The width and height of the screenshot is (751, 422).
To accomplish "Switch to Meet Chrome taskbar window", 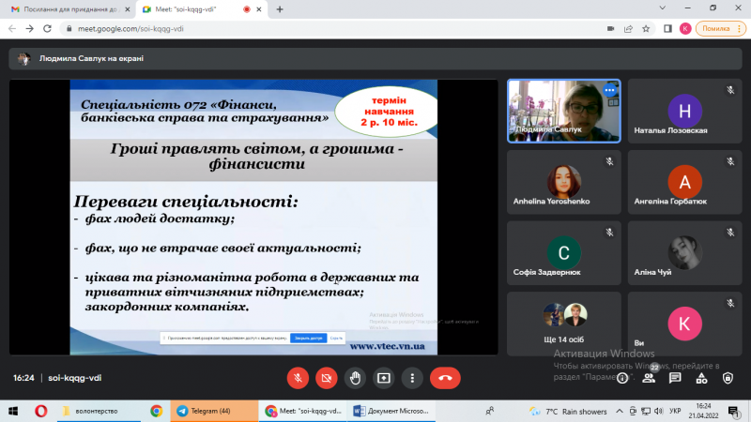I will [304, 411].
